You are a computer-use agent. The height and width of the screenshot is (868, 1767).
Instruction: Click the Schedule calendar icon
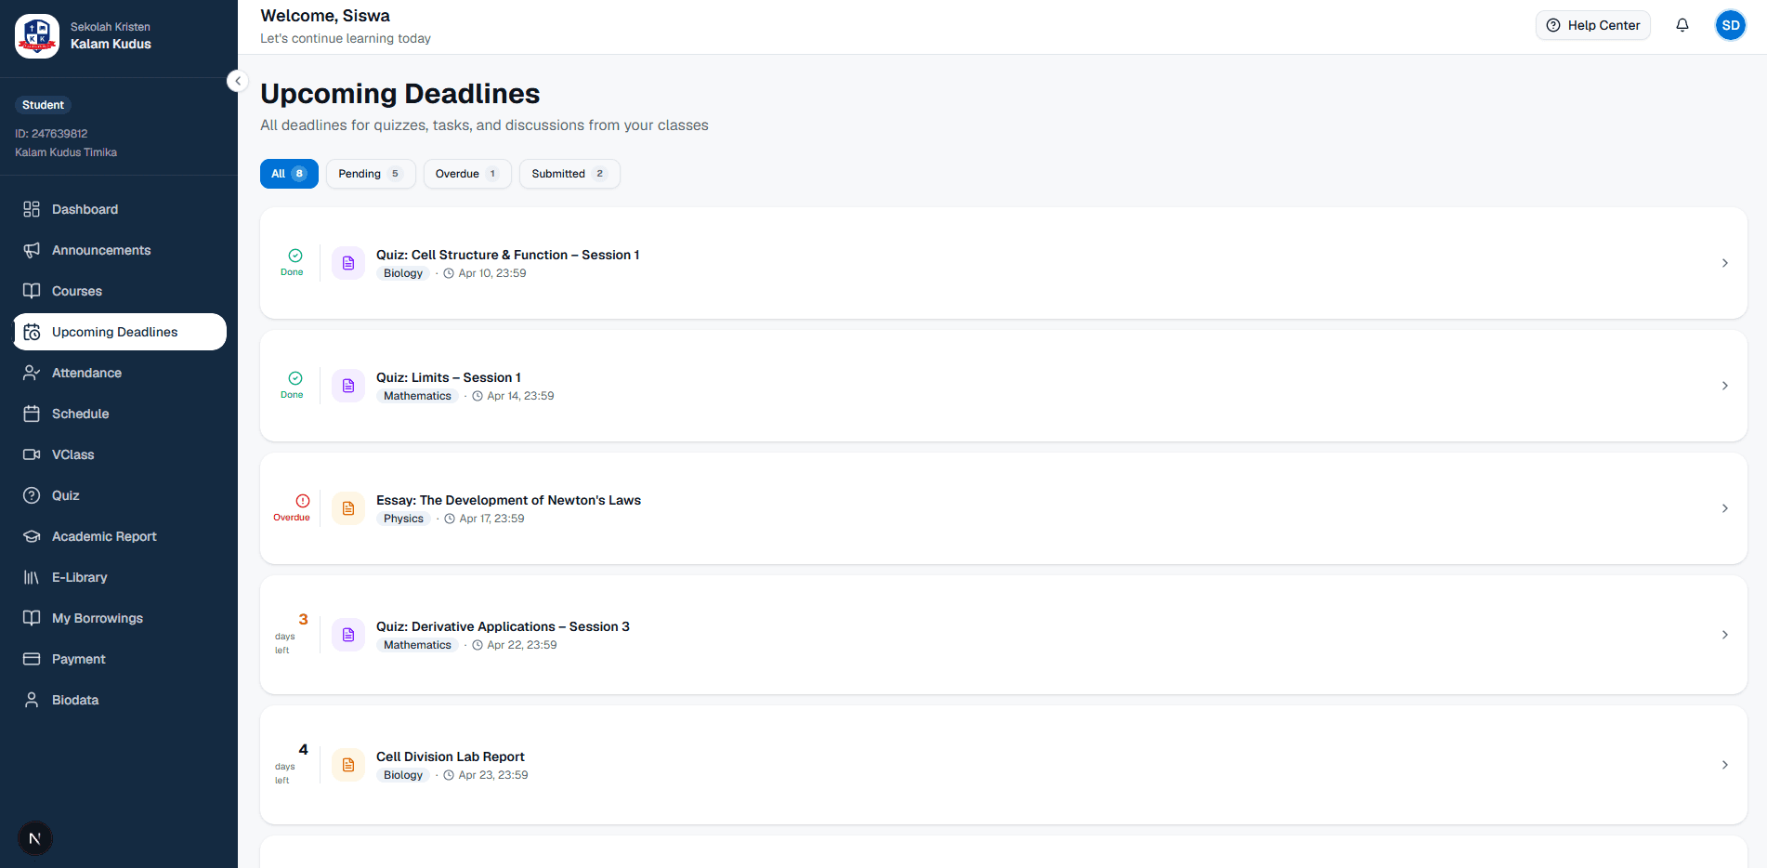[x=32, y=414]
